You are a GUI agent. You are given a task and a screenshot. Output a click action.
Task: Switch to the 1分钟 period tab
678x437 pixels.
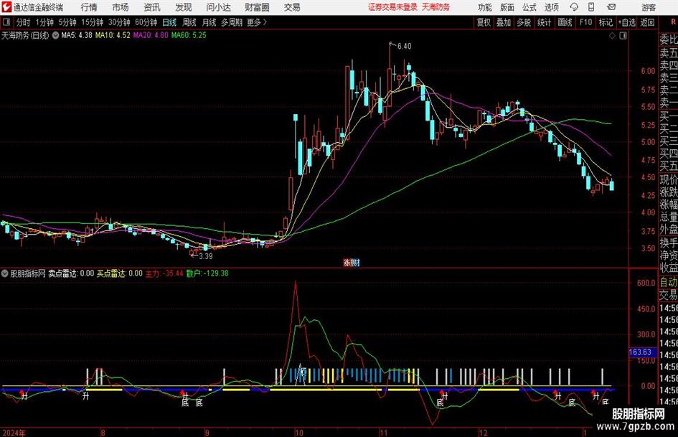[44, 22]
